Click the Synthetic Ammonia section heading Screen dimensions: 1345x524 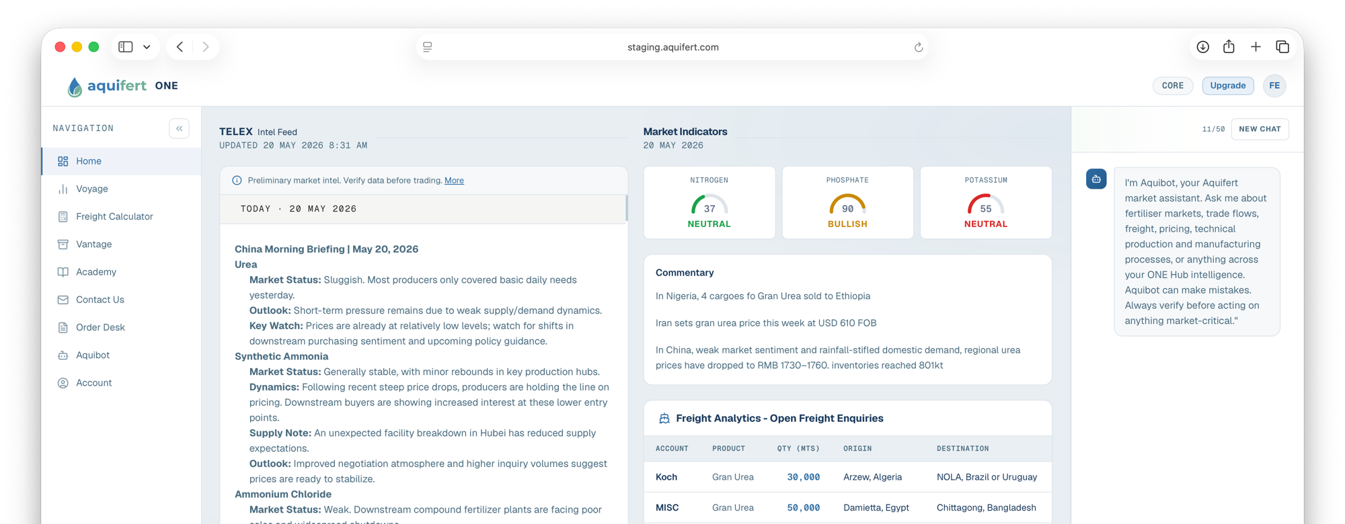click(x=281, y=357)
